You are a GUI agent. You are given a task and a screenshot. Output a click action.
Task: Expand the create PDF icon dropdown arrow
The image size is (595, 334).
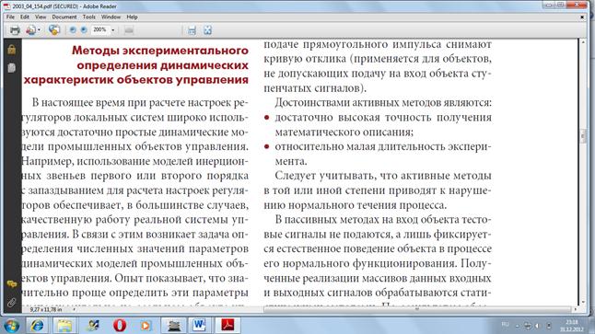pyautogui.click(x=39, y=30)
